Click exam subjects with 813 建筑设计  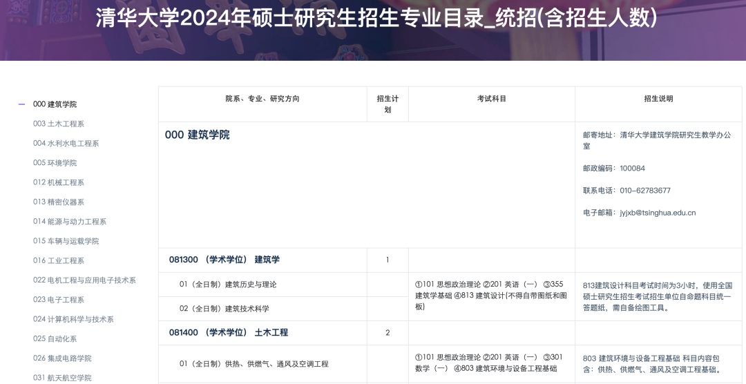tap(491, 296)
